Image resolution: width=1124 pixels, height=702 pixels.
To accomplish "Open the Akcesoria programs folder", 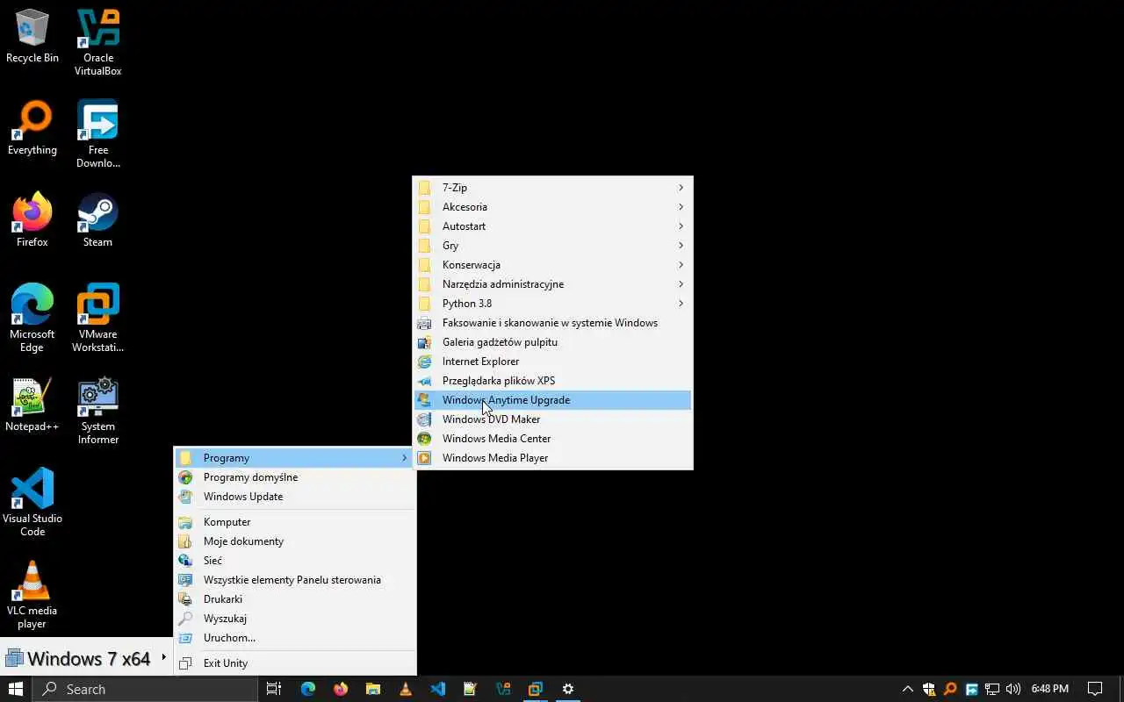I will tap(552, 207).
